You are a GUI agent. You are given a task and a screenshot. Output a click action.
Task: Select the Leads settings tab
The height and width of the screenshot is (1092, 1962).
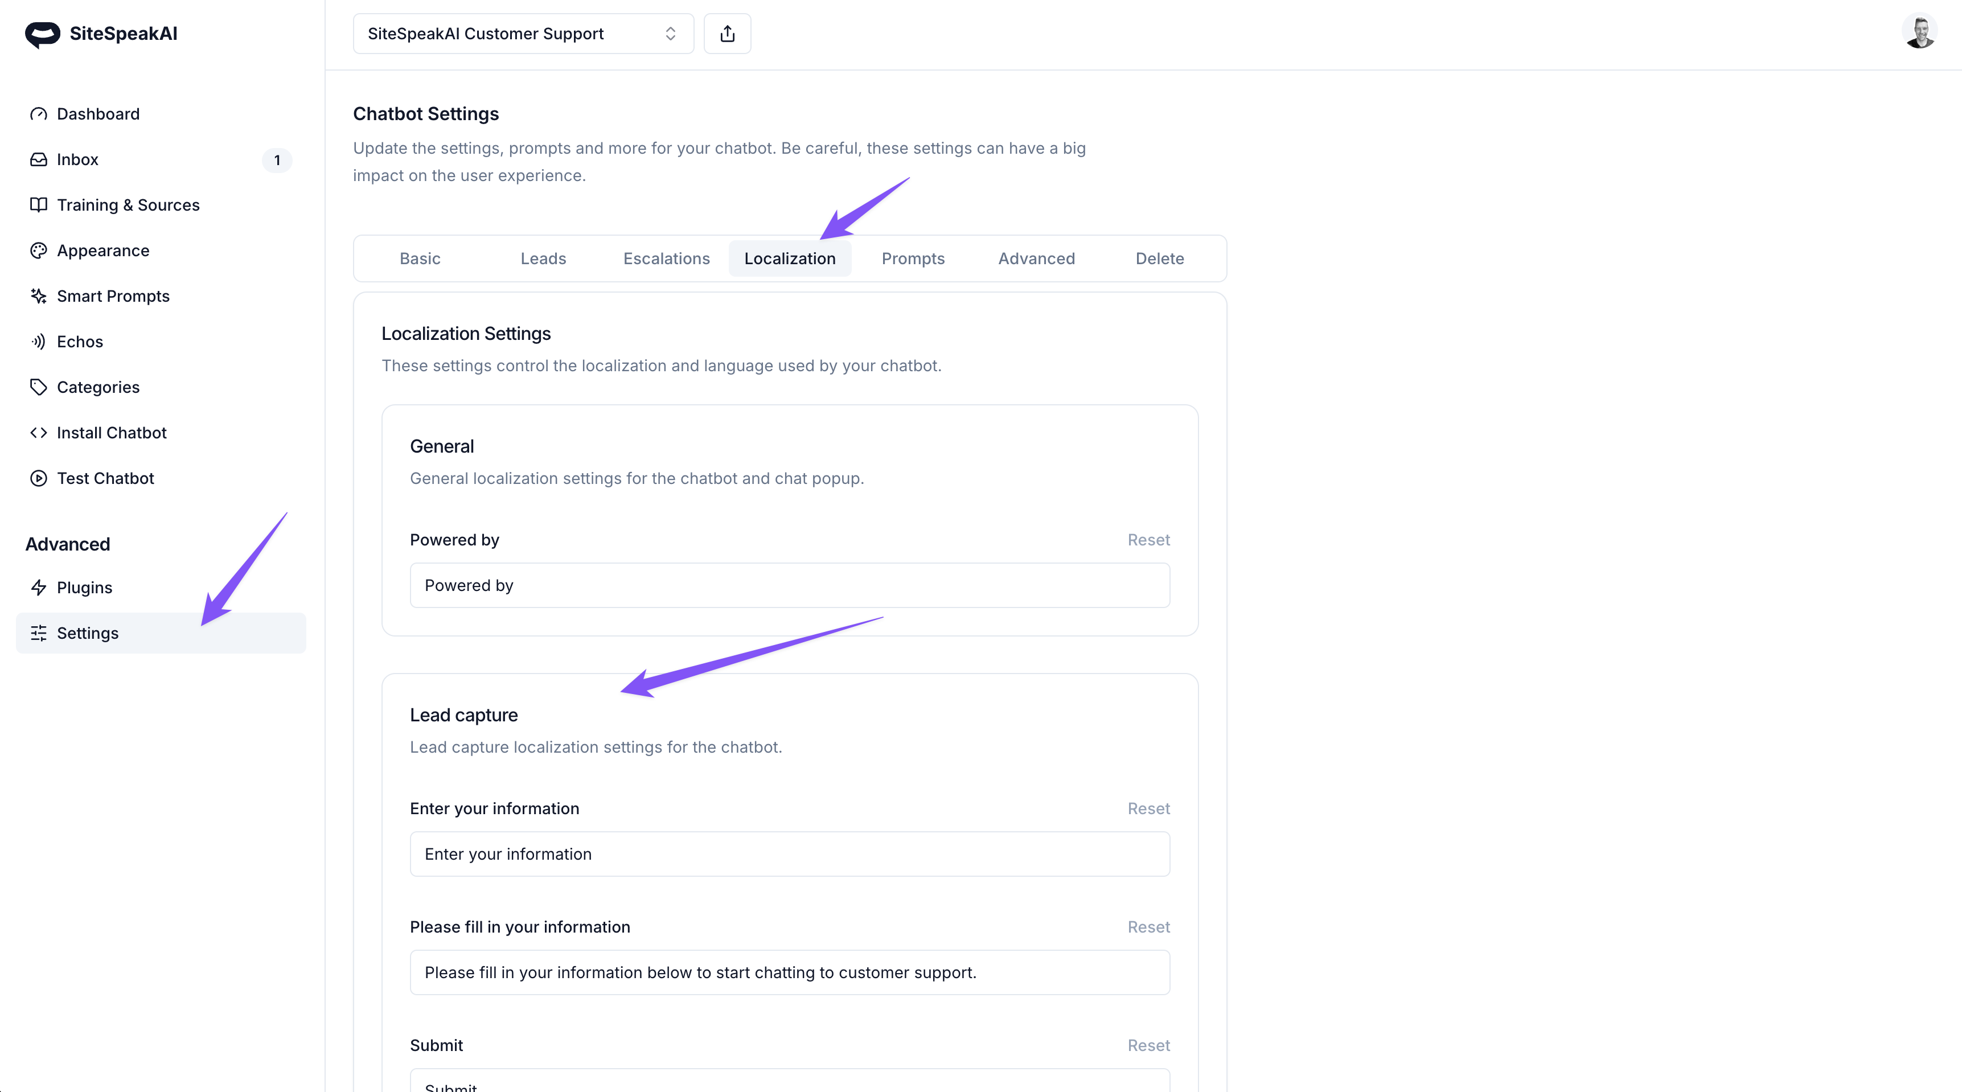[x=543, y=259]
